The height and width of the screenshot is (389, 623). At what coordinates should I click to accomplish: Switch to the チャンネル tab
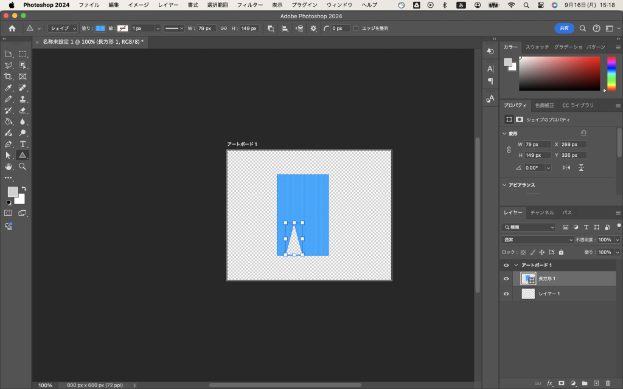click(541, 213)
